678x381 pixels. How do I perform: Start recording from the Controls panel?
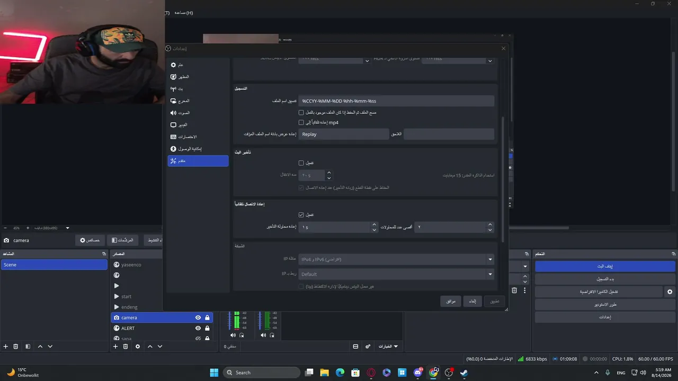605,279
